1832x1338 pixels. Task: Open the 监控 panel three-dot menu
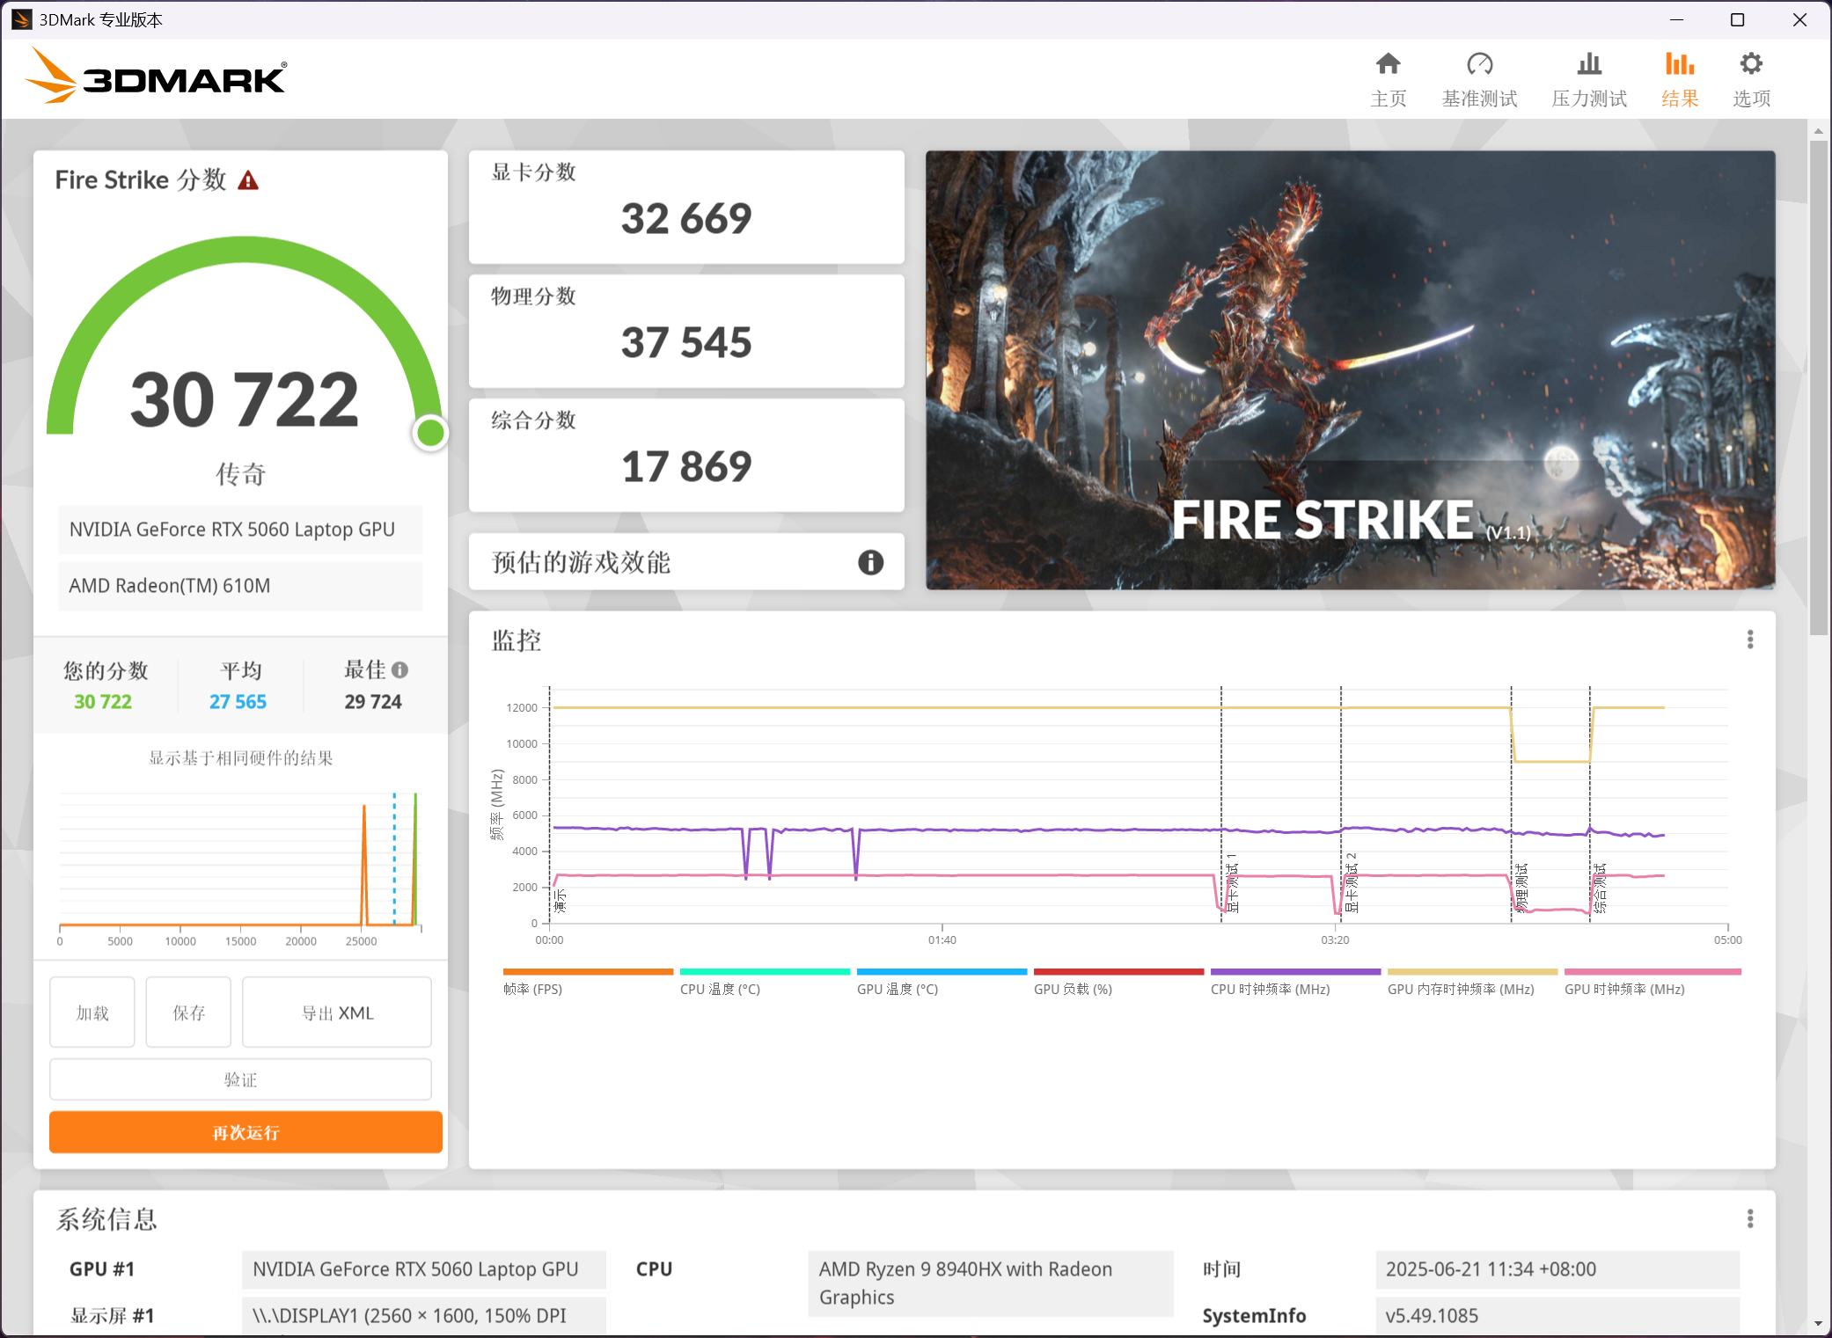pyautogui.click(x=1750, y=640)
